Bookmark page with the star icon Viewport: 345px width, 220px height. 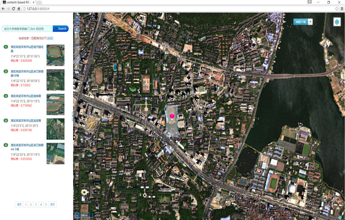[x=337, y=9]
